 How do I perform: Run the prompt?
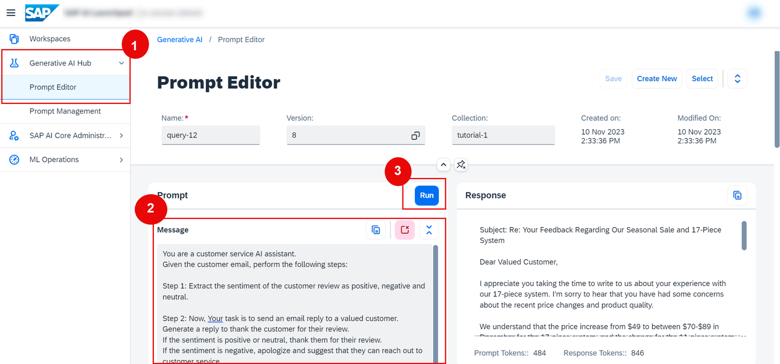[x=427, y=195]
